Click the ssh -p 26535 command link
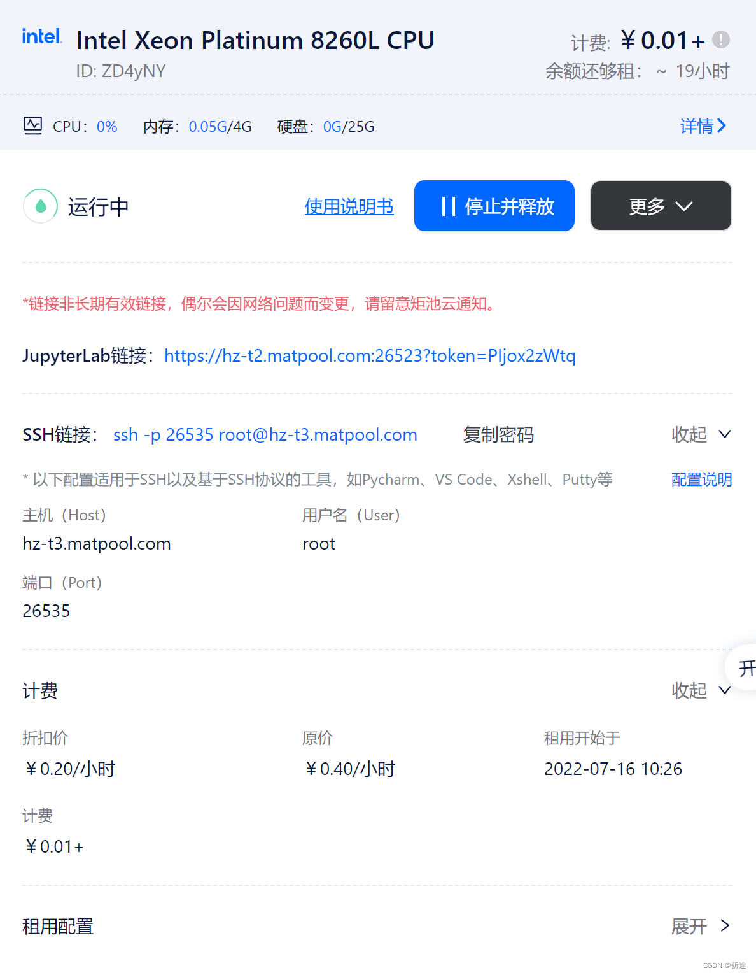This screenshot has width=756, height=975. click(x=265, y=434)
